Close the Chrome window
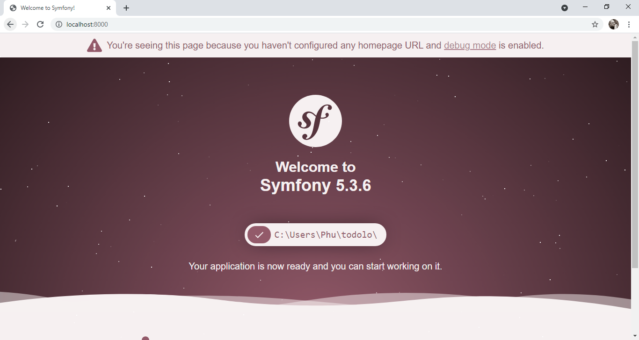 click(x=628, y=7)
